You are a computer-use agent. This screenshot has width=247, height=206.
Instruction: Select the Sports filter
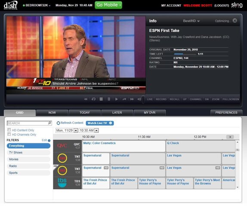click(28, 173)
